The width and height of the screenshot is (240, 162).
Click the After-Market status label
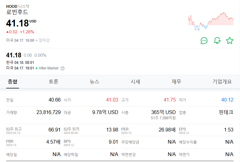point(48,68)
